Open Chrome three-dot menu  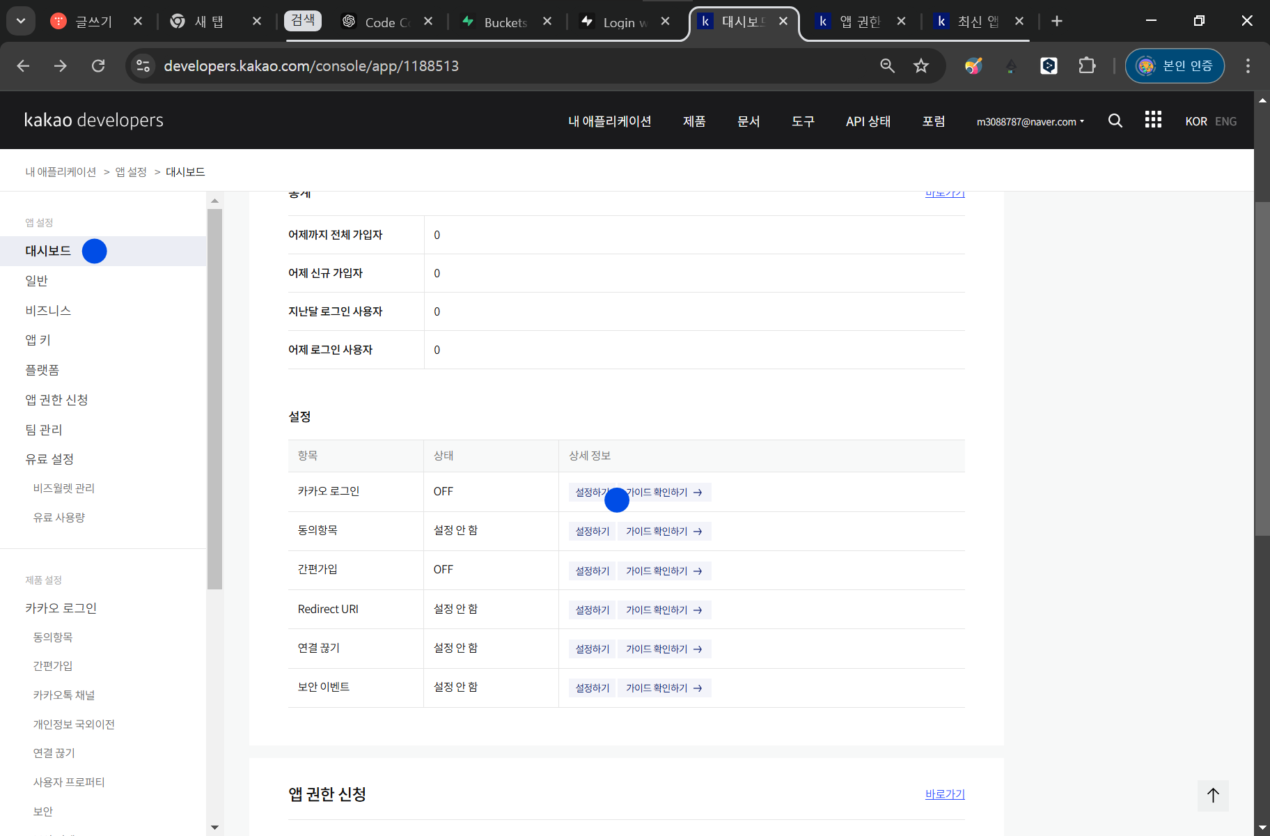1248,65
